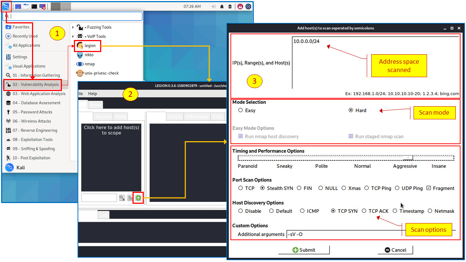Open 10 - Post Exploitation category

point(28,158)
